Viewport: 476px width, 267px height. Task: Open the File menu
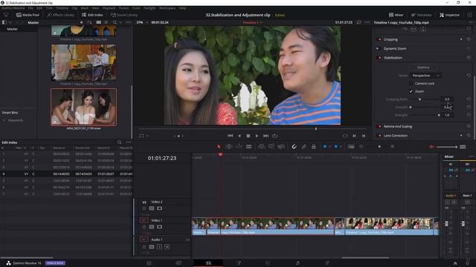30,8
